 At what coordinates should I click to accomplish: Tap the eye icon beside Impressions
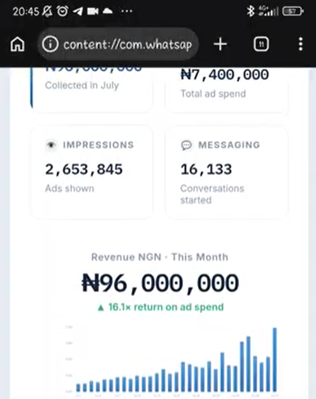click(x=51, y=145)
